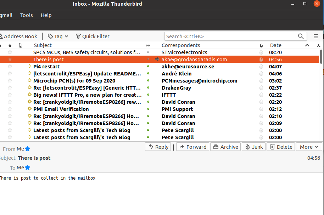Star the PMI Email Verification message

click(10, 109)
